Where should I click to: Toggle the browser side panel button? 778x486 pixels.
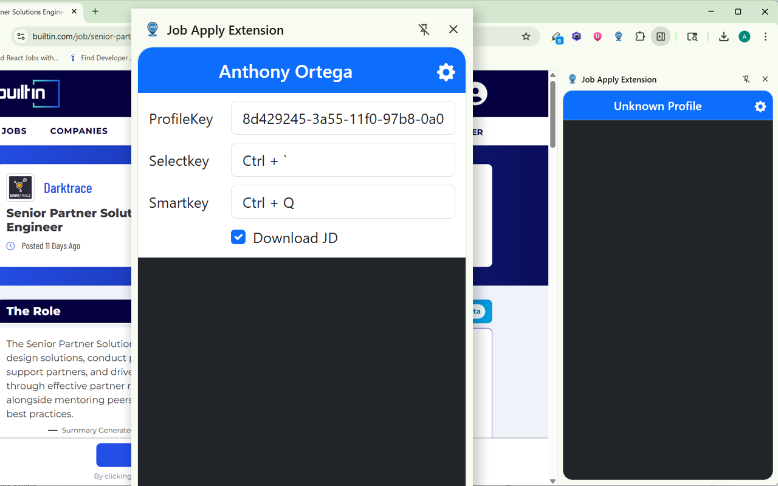[661, 36]
